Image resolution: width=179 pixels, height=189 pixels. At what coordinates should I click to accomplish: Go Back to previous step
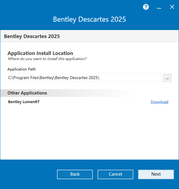point(75,174)
